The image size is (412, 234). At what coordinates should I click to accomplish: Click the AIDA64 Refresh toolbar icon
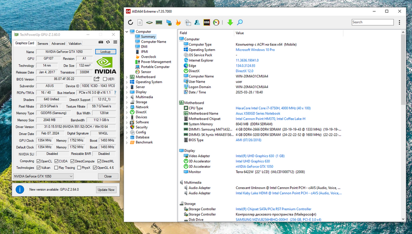pyautogui.click(x=131, y=23)
